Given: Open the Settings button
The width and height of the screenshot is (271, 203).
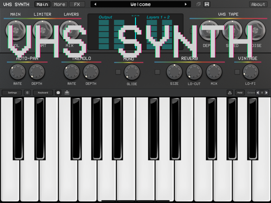Looking at the screenshot, I should (12, 93).
